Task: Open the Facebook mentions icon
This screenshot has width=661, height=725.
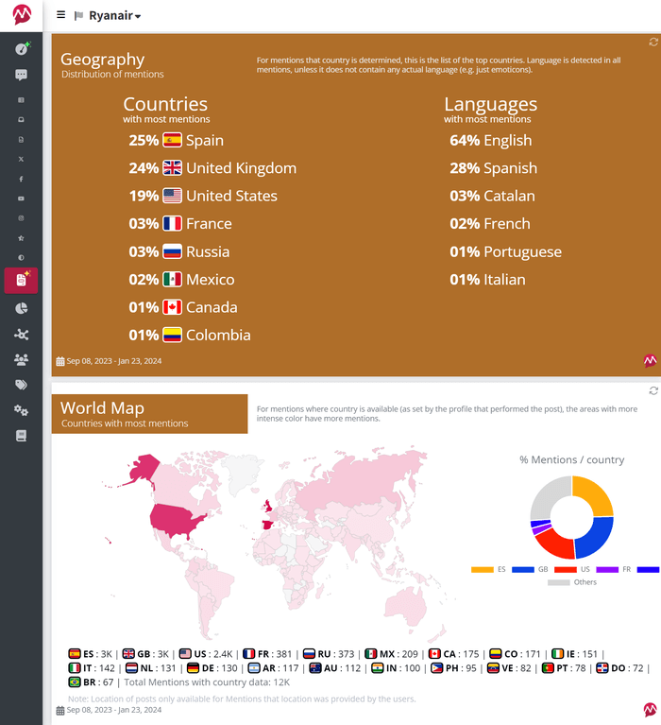Action: pos(21,179)
